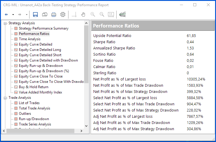Click the horizontal scrollbar right arrow
Screen dimensions: 216x142
(81, 131)
